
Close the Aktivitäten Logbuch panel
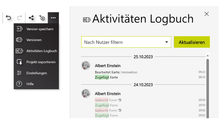pos(206,14)
